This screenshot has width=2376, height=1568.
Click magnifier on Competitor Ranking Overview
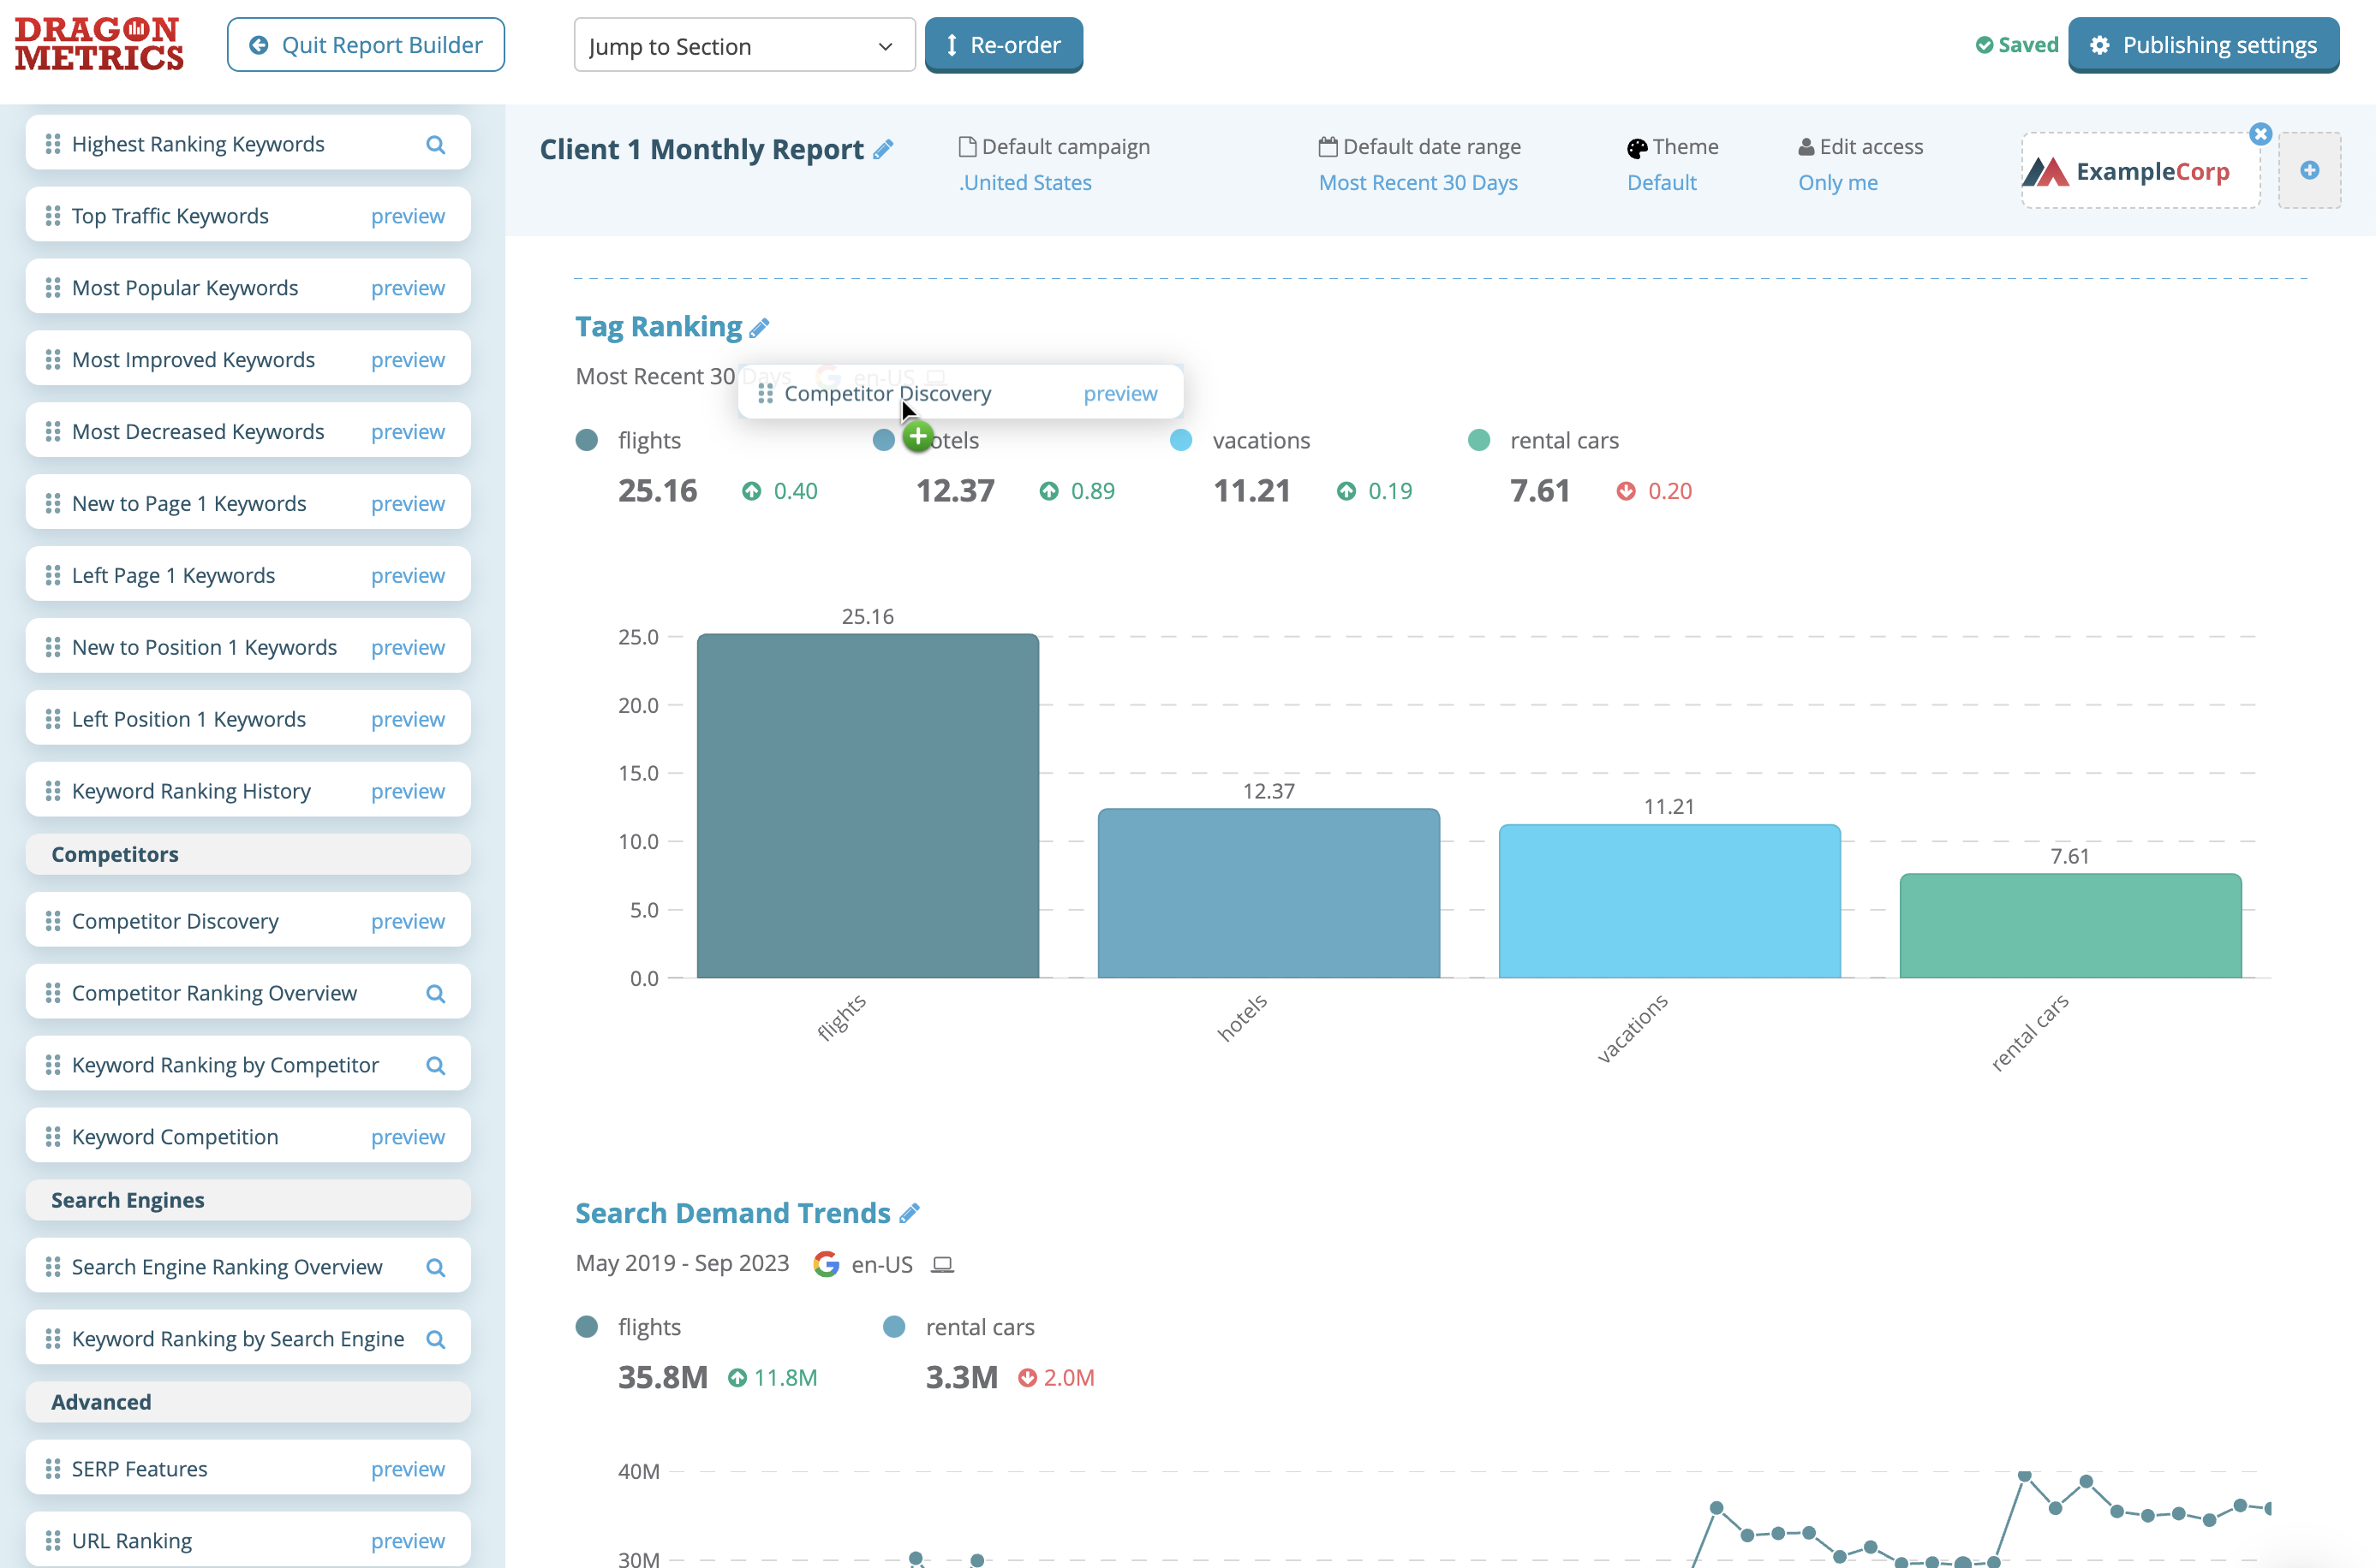pos(435,994)
